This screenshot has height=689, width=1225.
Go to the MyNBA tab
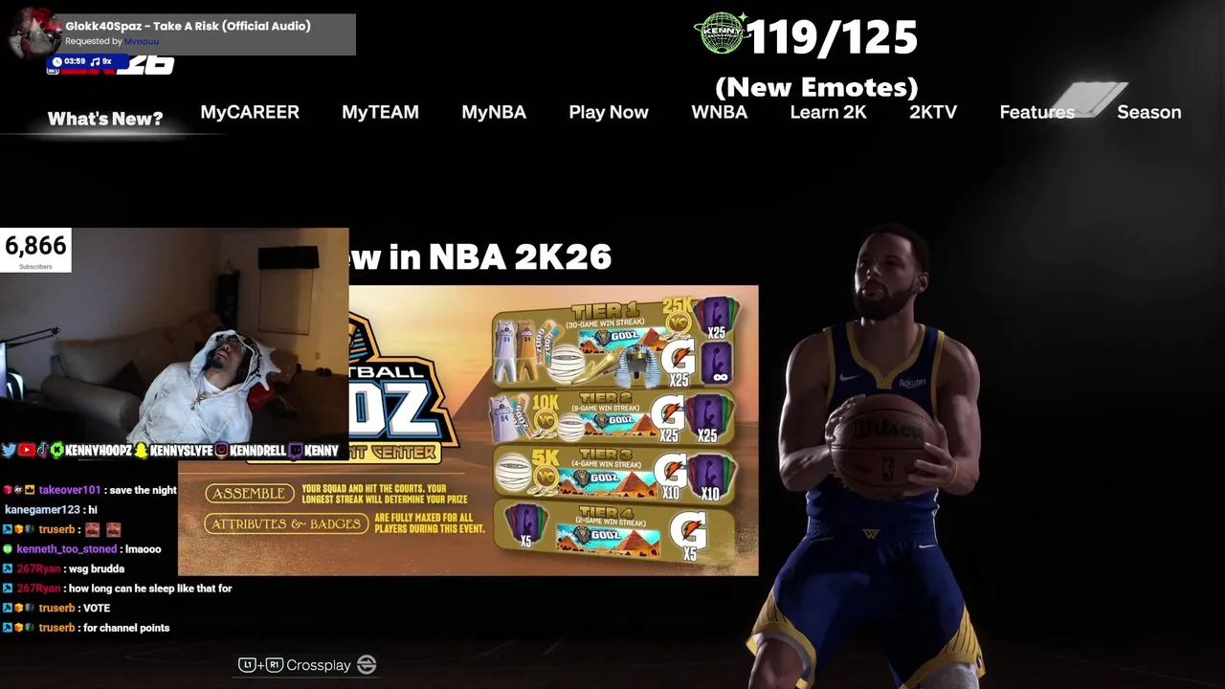pyautogui.click(x=494, y=112)
